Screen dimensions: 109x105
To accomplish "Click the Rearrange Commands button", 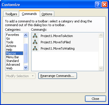I will click(x=58, y=76).
